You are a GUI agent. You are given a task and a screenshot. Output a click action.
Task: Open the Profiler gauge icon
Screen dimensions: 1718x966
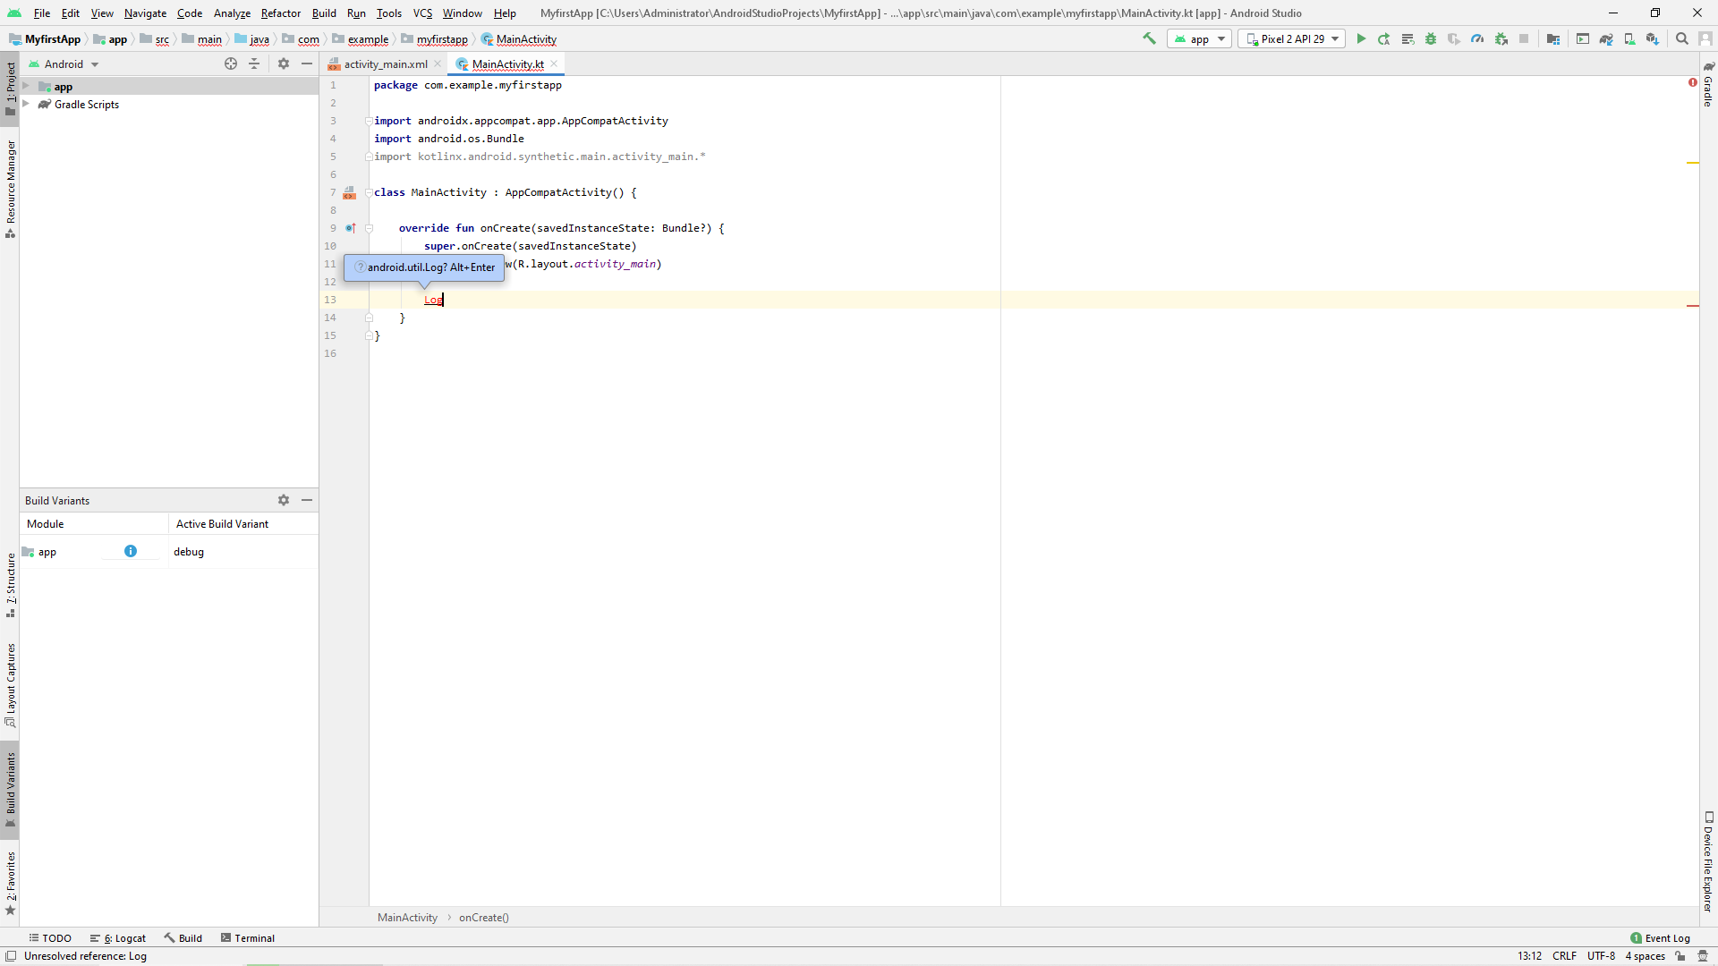pos(1477,38)
